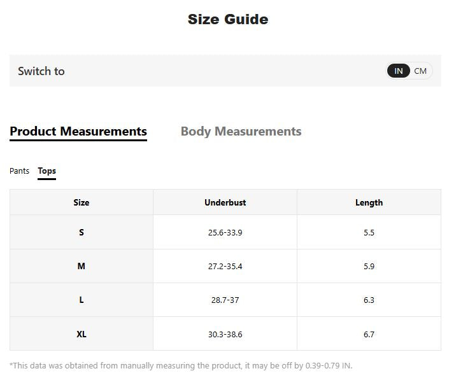456x378 pixels.
Task: Click the Size Guide heading
Action: pos(228,20)
